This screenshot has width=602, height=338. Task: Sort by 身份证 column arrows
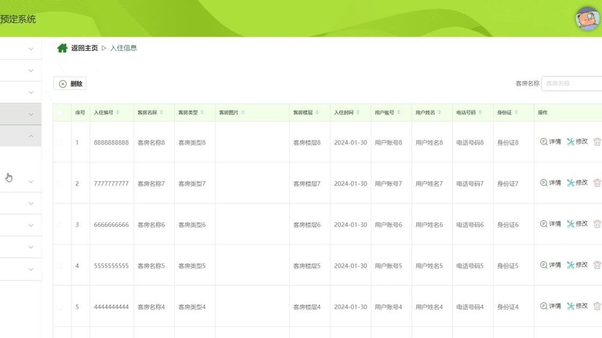(517, 113)
